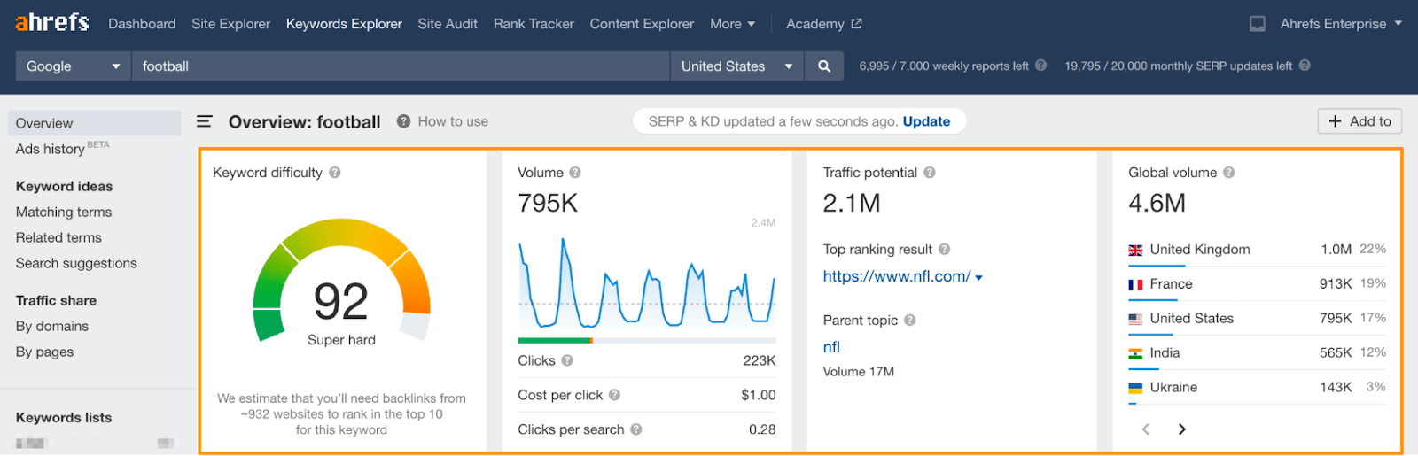Click the Ukraine flag icon

1135,389
